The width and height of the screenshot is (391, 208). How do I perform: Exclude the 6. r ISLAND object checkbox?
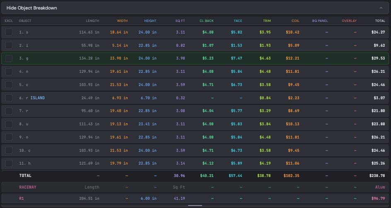tap(9, 98)
